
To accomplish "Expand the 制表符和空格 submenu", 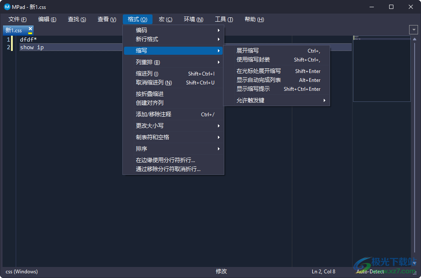I will click(x=173, y=137).
